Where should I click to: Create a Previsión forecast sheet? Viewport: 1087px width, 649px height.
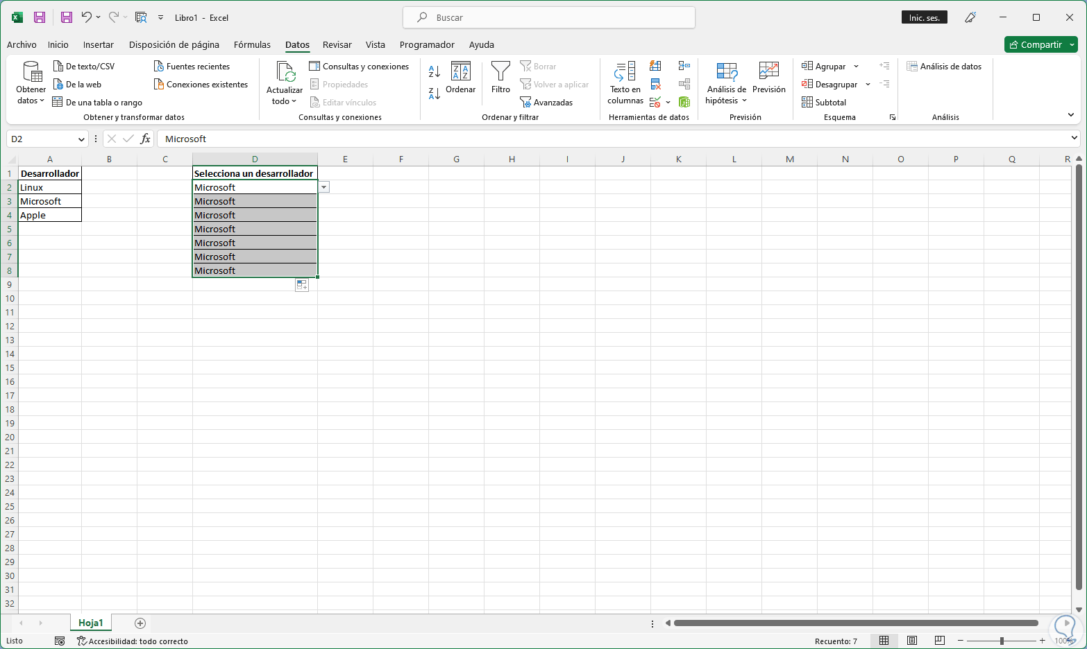point(769,78)
